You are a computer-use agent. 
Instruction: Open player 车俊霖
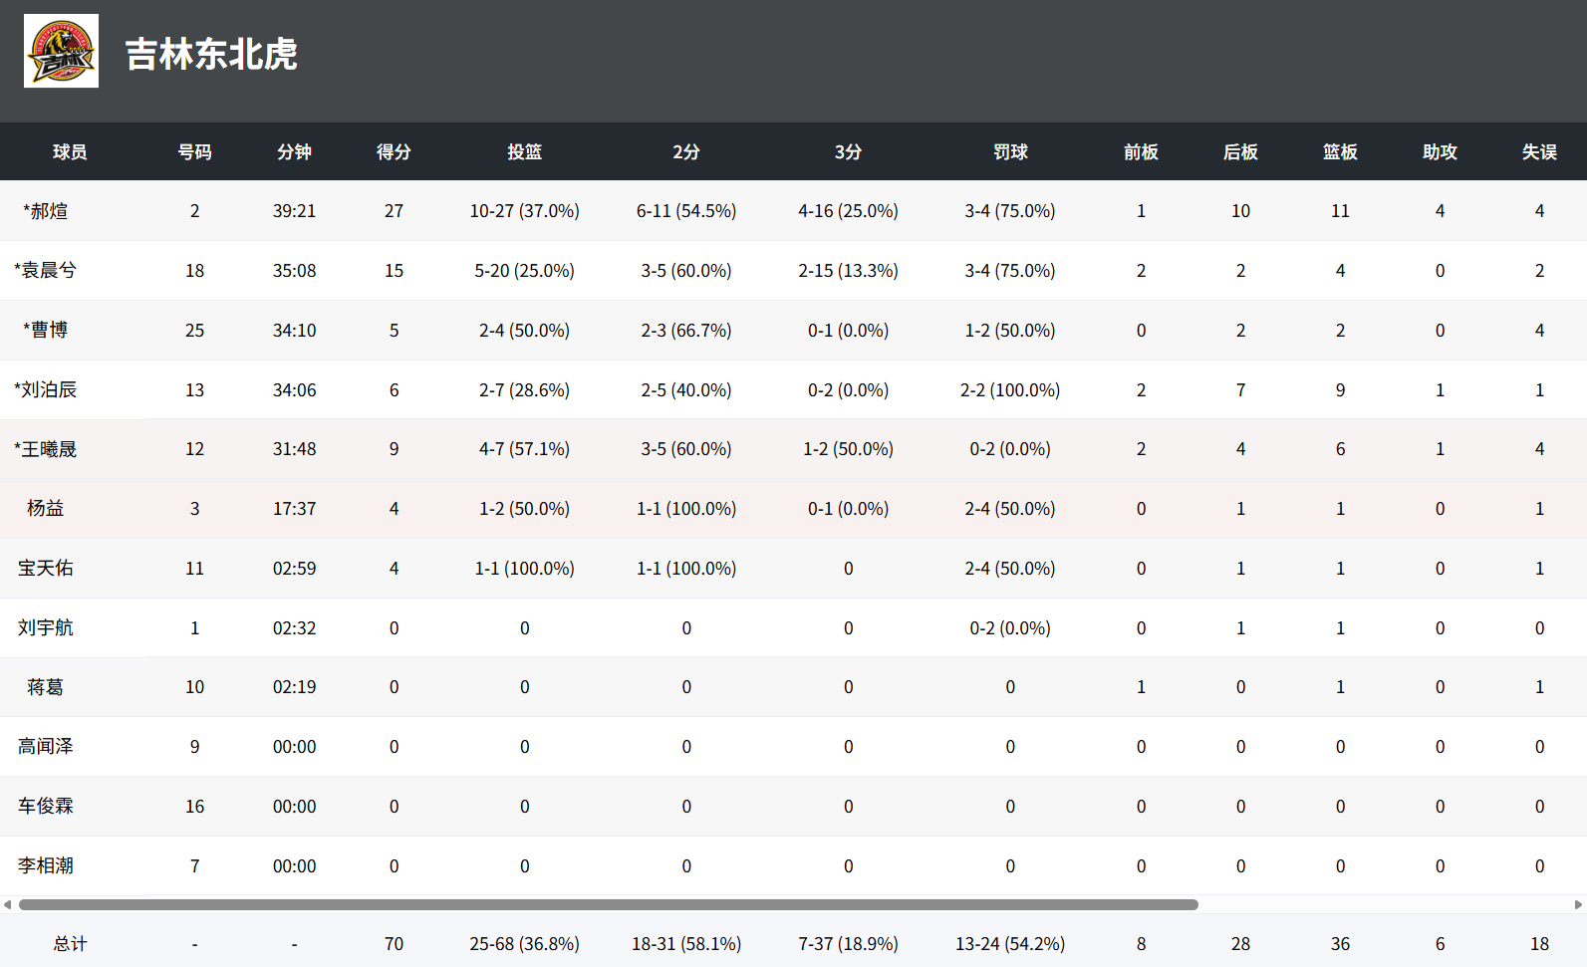(x=46, y=807)
